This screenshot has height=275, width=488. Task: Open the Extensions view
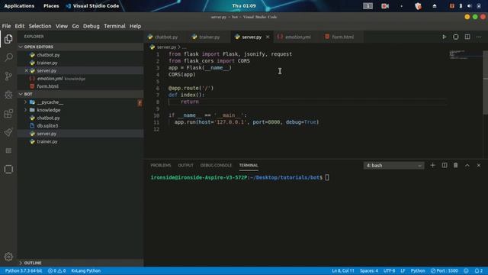point(8,114)
